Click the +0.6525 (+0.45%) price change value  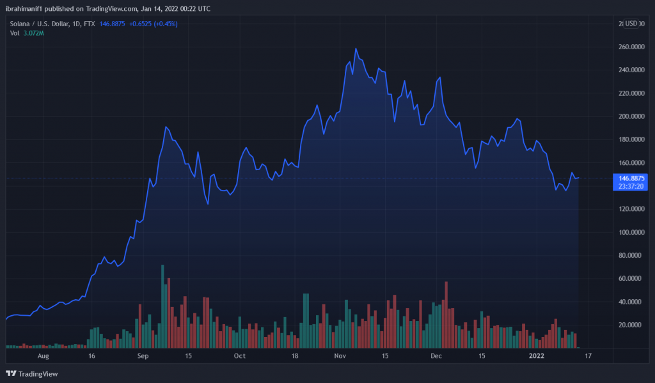pyautogui.click(x=154, y=24)
